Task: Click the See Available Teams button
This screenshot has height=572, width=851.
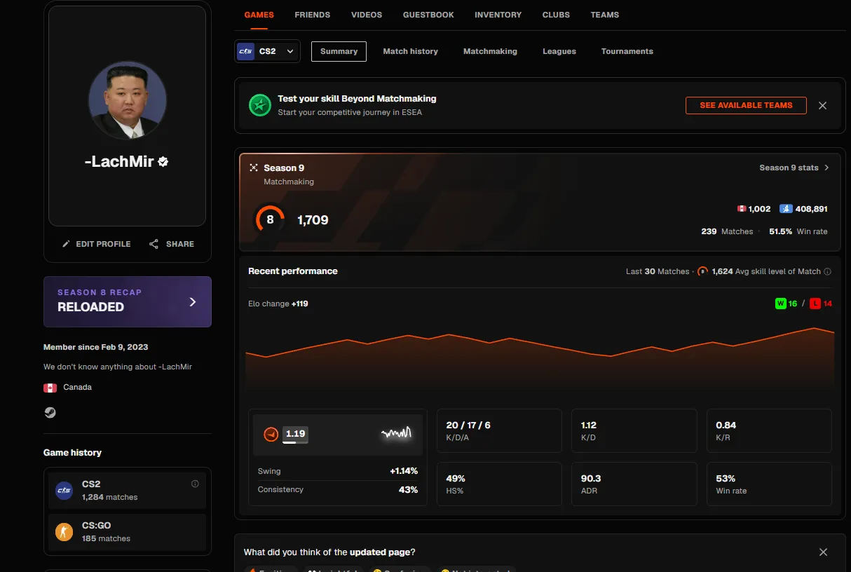Action: pos(746,105)
